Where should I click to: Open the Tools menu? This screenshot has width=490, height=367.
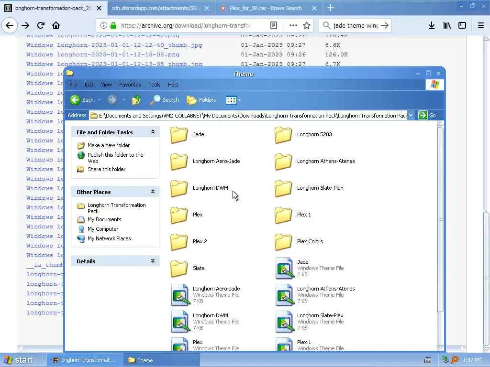point(155,85)
